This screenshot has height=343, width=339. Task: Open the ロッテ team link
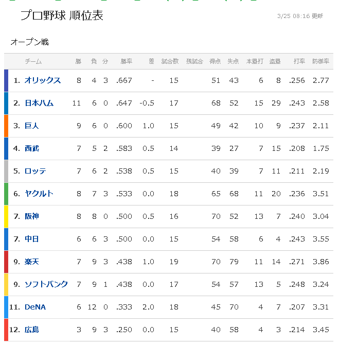[35, 171]
